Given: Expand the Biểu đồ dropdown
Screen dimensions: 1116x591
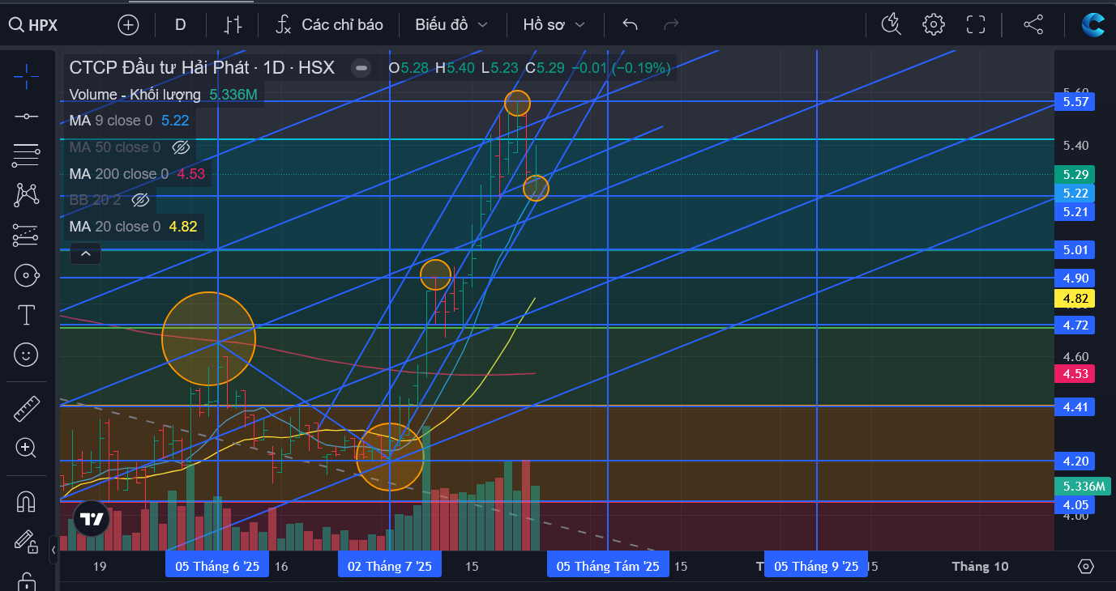Looking at the screenshot, I should [x=451, y=25].
